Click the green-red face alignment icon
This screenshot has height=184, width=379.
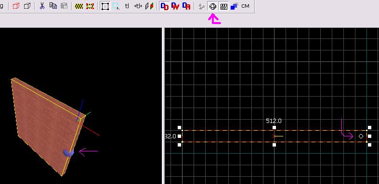[x=149, y=6]
